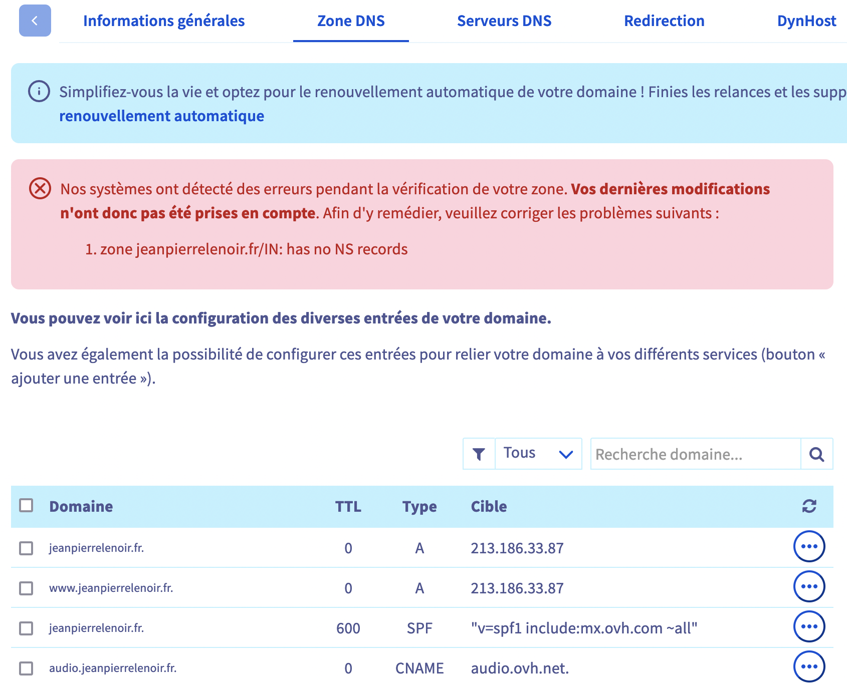The width and height of the screenshot is (847, 684).
Task: Click the back arrow button
Action: pos(35,21)
